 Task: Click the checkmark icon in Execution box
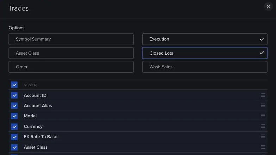(x=262, y=39)
